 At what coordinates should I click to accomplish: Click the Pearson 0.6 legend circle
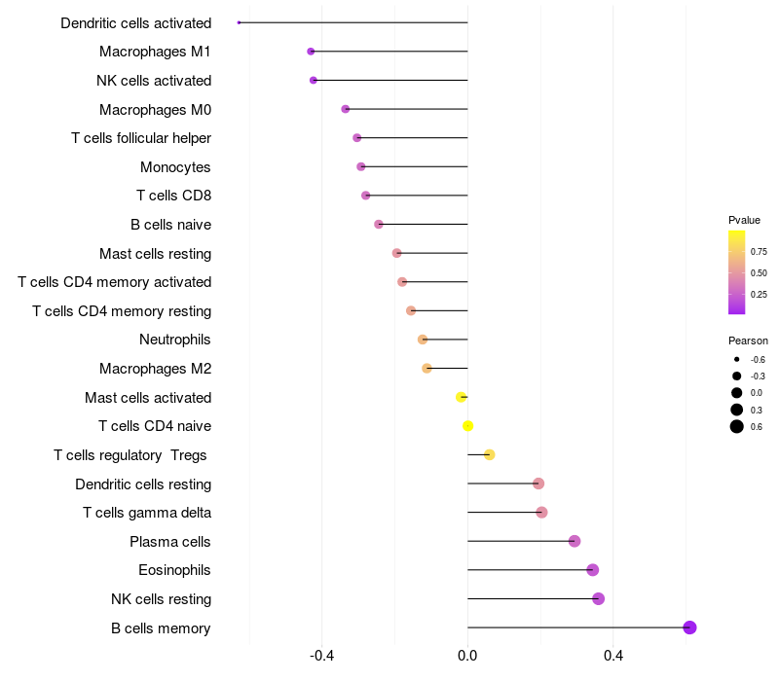click(736, 426)
